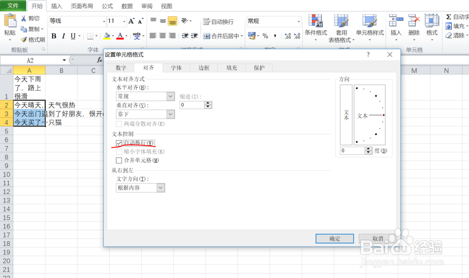469x278 pixels.
Task: Select cell A1 containing 今天下雨了
Action: click(29, 87)
